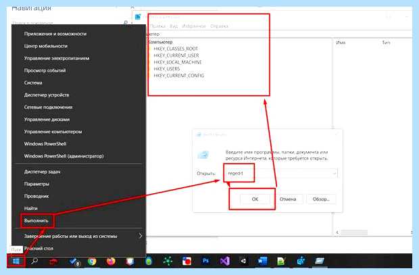Open 'Приложения и возможности' menu entry
Image resolution: width=419 pixels, height=275 pixels.
[x=55, y=34]
